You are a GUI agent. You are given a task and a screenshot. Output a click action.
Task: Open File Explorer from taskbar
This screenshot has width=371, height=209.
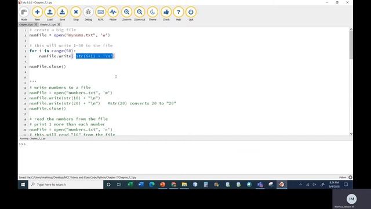[x=184, y=185]
